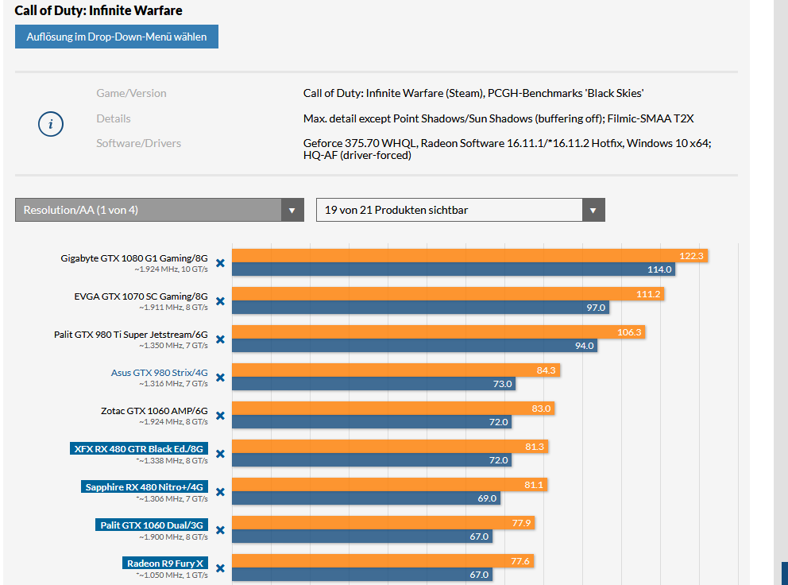Click the ~1.924 MHz, 10 GT/s text
The image size is (788, 585).
coord(171,269)
